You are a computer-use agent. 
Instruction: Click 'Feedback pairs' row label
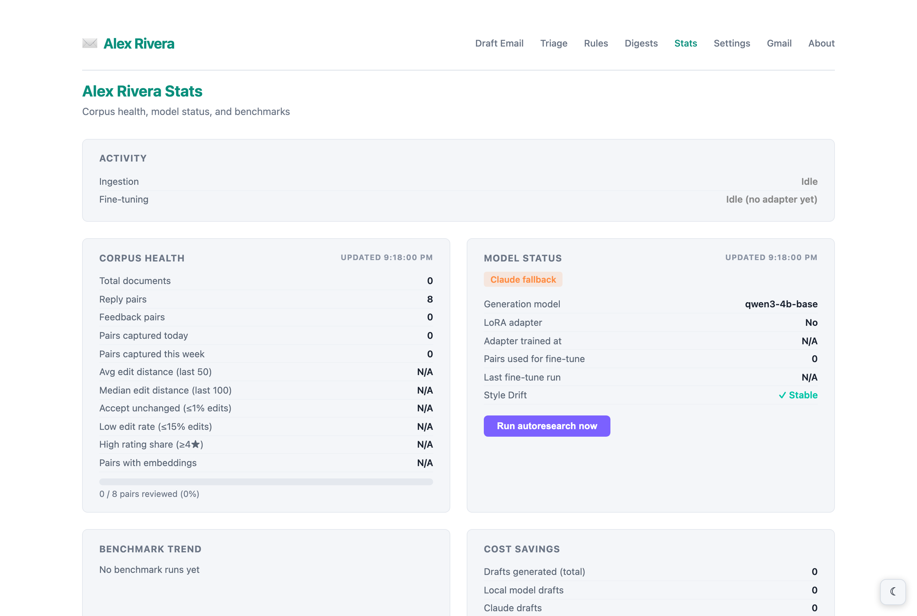(132, 317)
